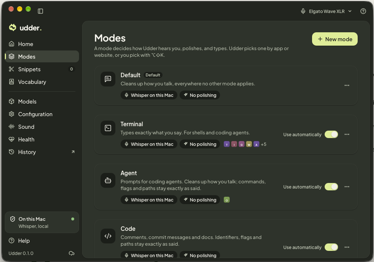The height and width of the screenshot is (262, 374).
Task: Click the cloud sync icon next to the Udder version
Action: (x=72, y=253)
